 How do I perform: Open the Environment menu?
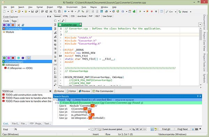(72, 7)
